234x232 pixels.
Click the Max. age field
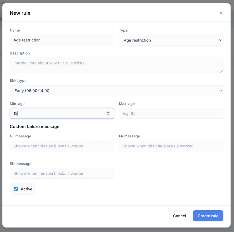pos(171,113)
